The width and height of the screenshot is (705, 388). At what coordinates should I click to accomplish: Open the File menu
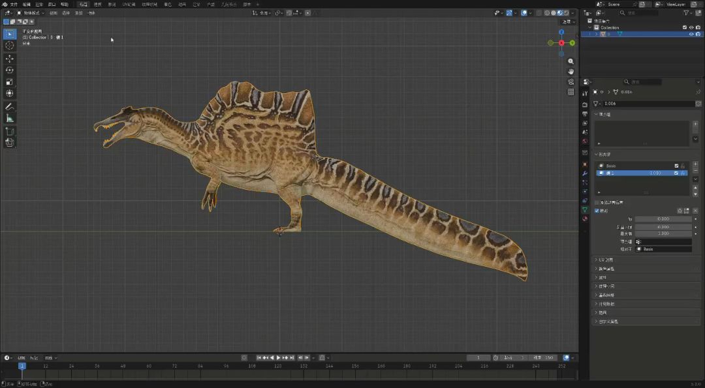tap(14, 4)
